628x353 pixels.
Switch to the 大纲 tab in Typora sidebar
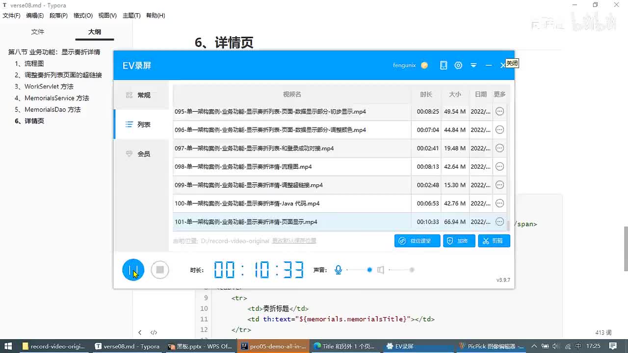pos(95,32)
